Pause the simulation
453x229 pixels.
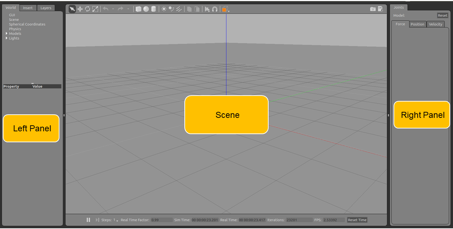coord(88,220)
